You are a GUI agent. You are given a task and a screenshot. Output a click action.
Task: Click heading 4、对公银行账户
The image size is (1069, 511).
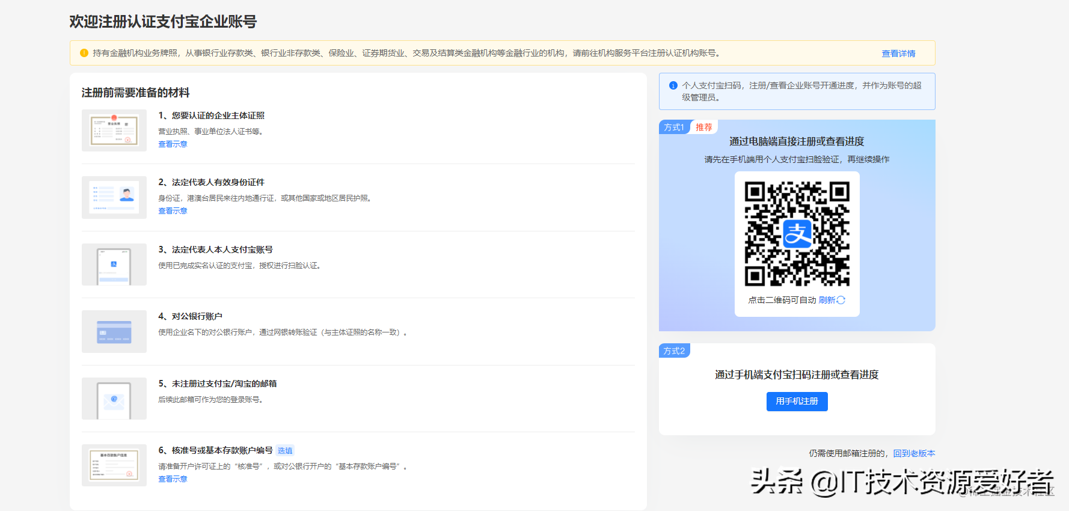(x=191, y=316)
